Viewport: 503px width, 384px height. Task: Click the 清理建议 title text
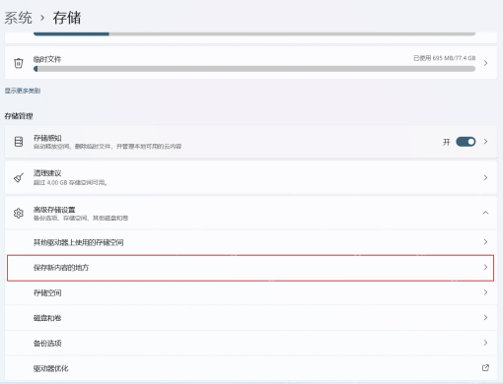47,173
